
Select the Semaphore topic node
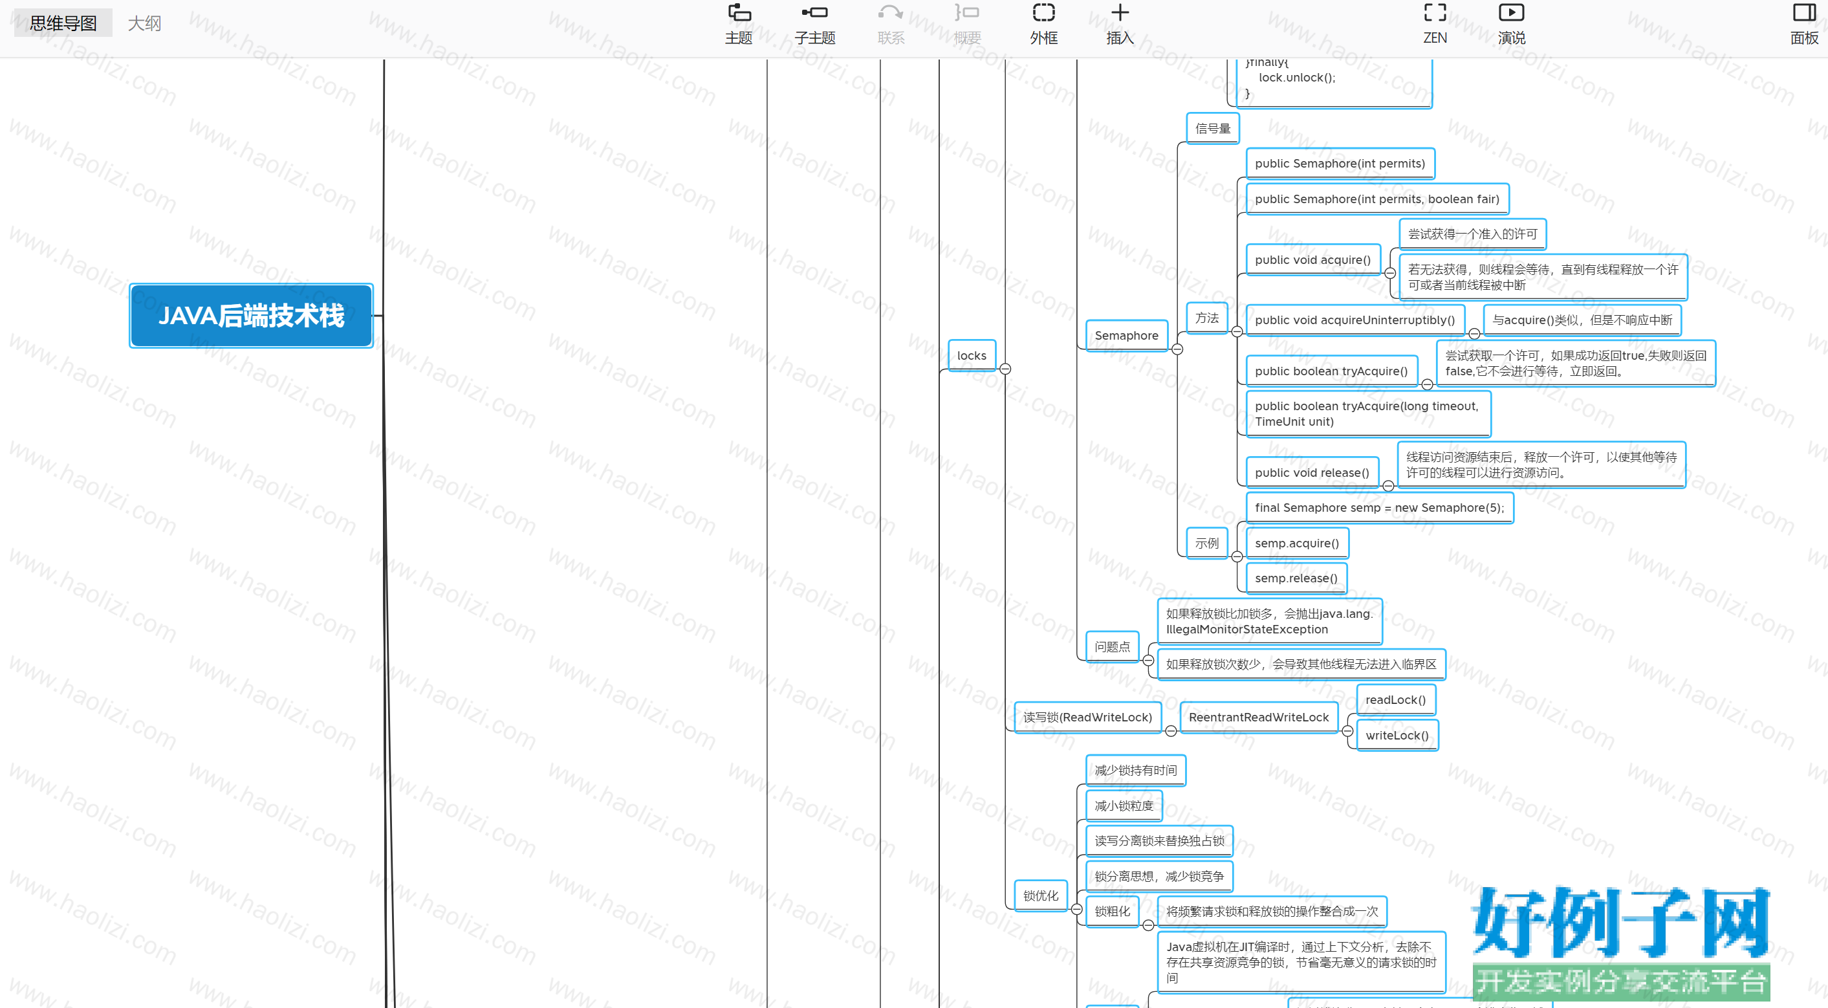click(x=1126, y=335)
